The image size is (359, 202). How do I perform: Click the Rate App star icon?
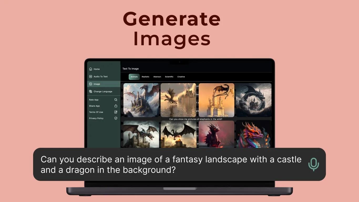116,100
